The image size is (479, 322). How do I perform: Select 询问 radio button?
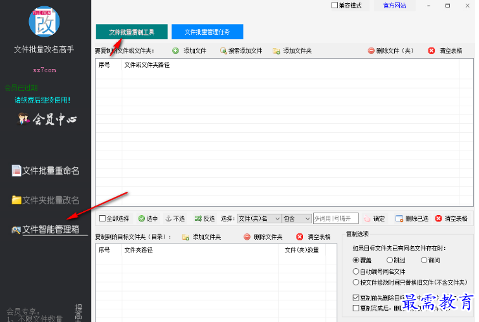(424, 260)
